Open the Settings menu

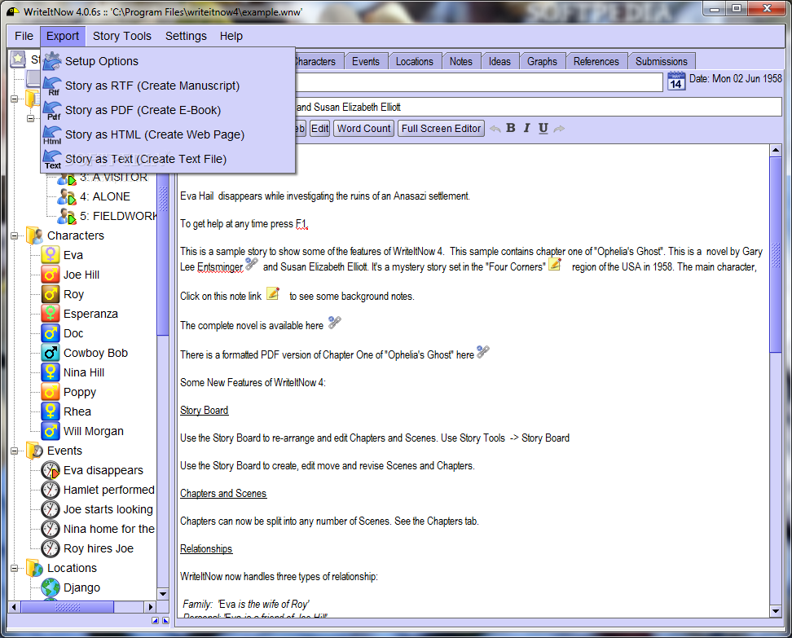pyautogui.click(x=186, y=37)
